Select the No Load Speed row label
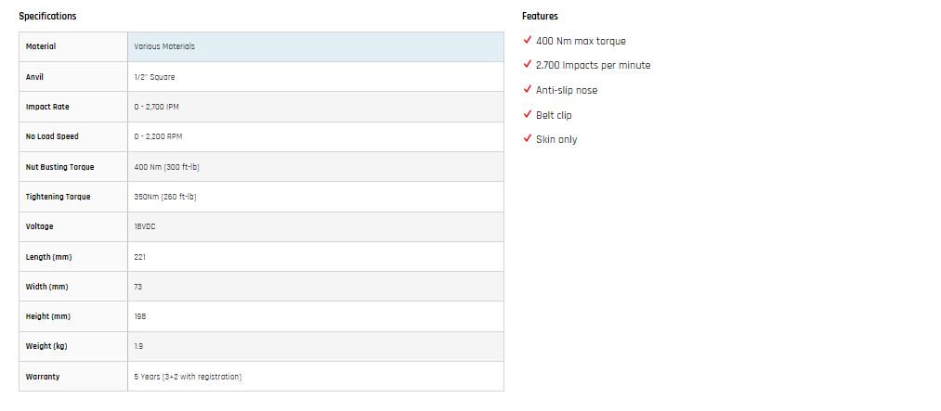This screenshot has height=411, width=941. [52, 136]
